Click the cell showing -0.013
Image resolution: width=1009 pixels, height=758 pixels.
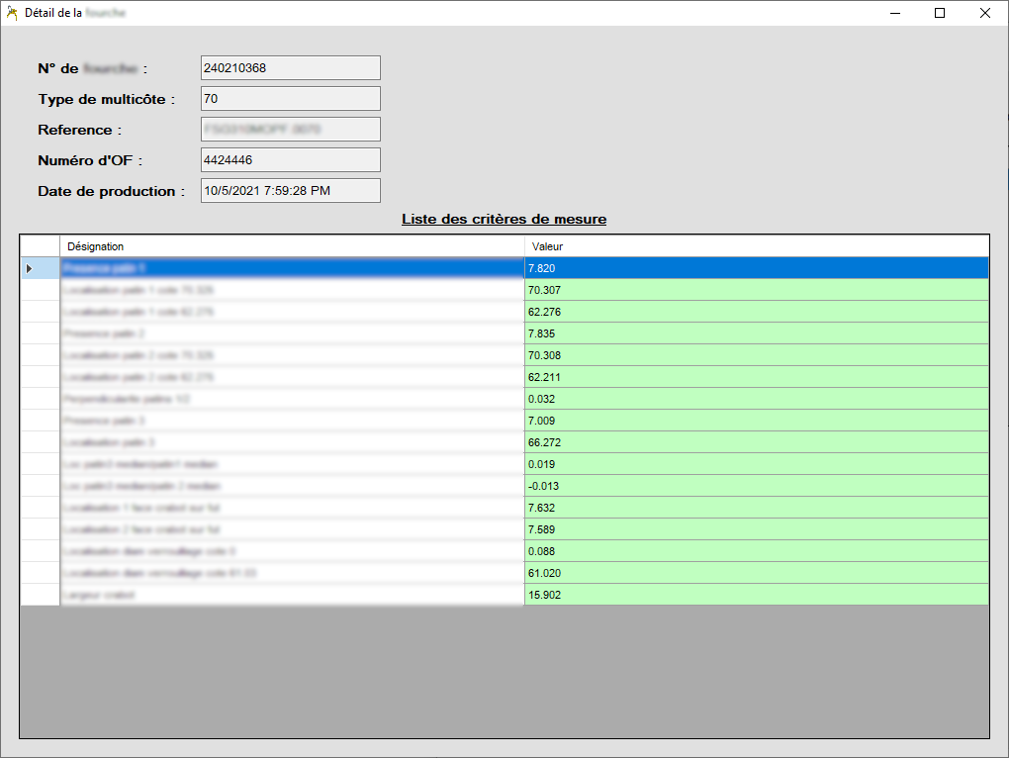point(756,486)
